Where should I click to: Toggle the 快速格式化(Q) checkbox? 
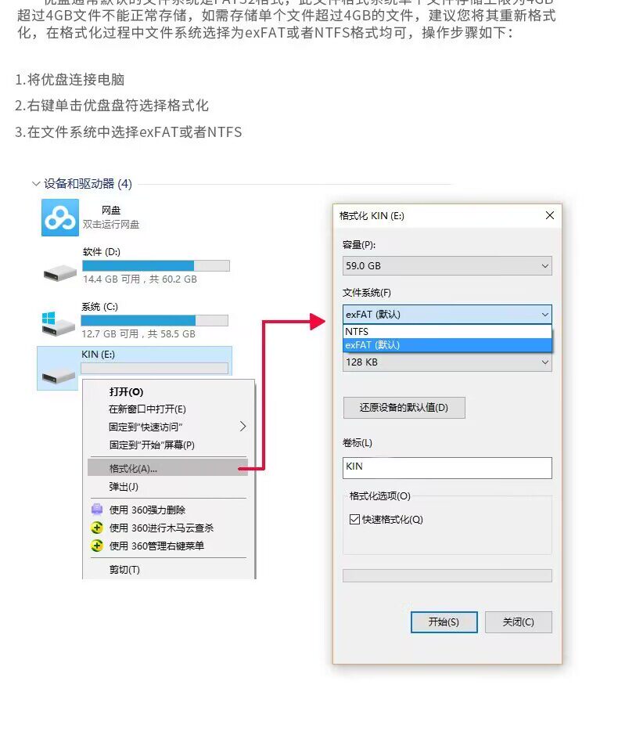[x=354, y=519]
